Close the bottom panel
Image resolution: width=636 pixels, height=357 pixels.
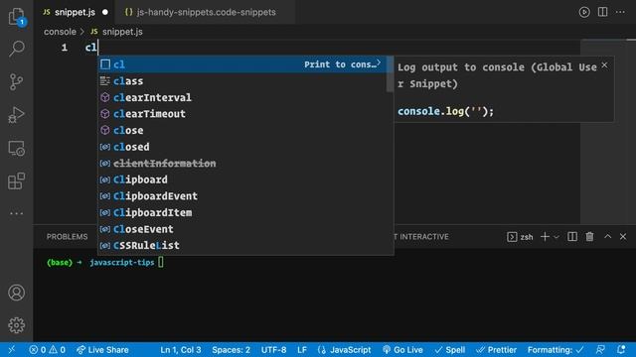(x=623, y=236)
